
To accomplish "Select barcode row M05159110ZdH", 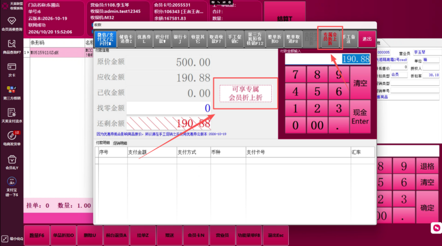I will click(57, 52).
